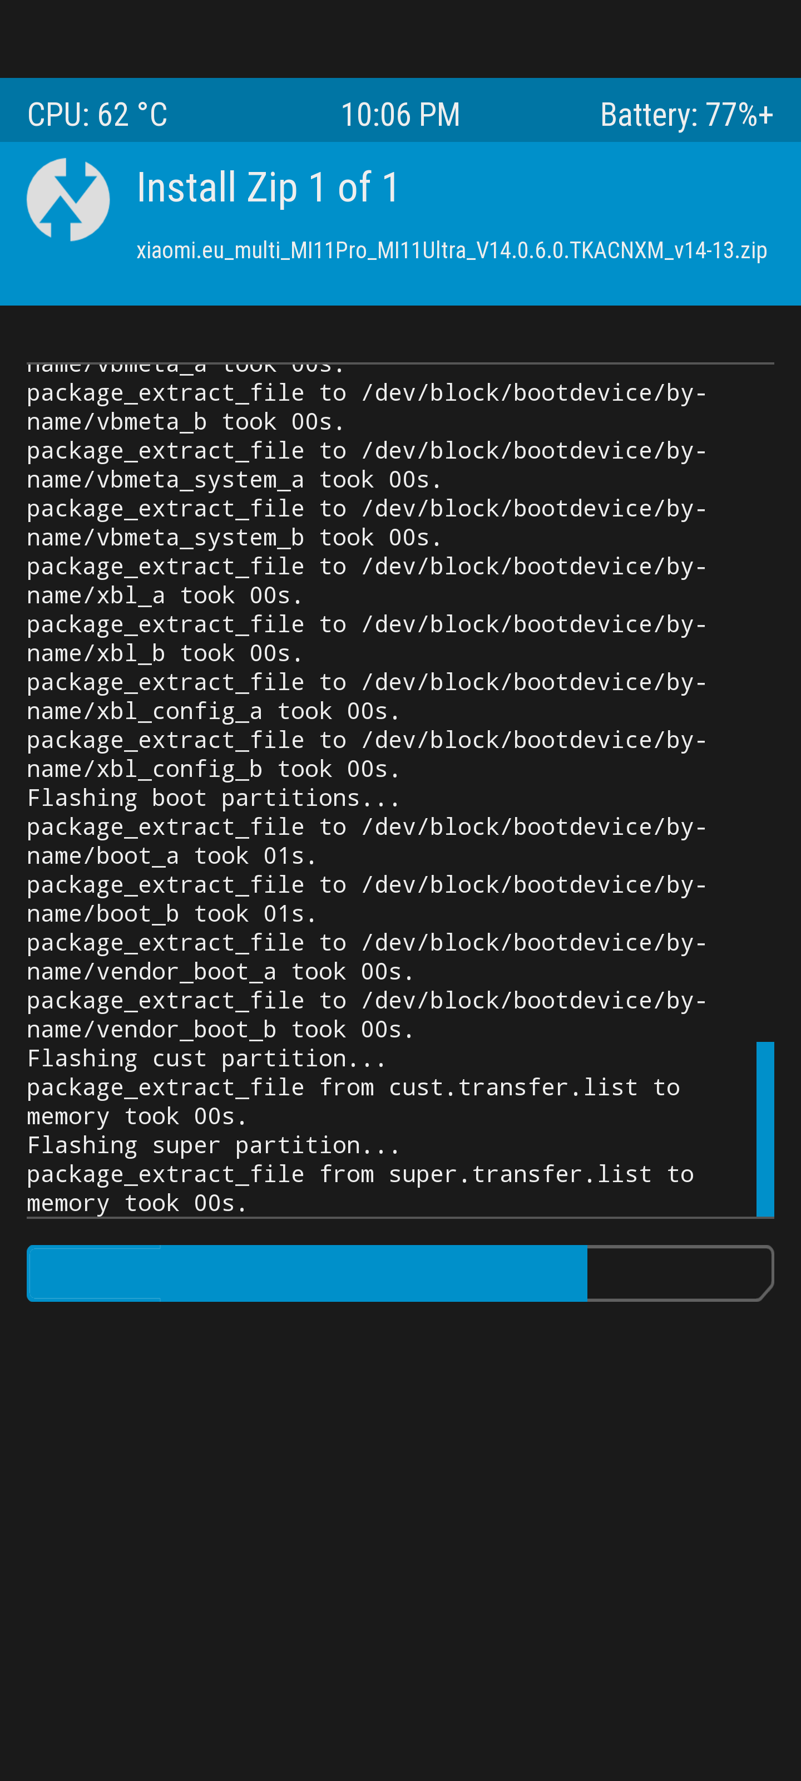Click the blue console scrollbar thumb
The width and height of the screenshot is (801, 1781).
pos(764,1128)
